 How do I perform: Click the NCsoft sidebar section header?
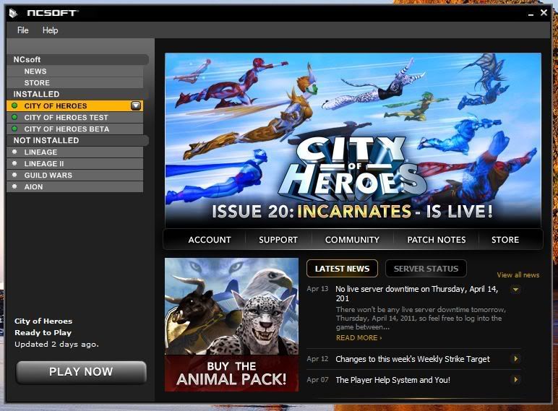[x=77, y=59]
